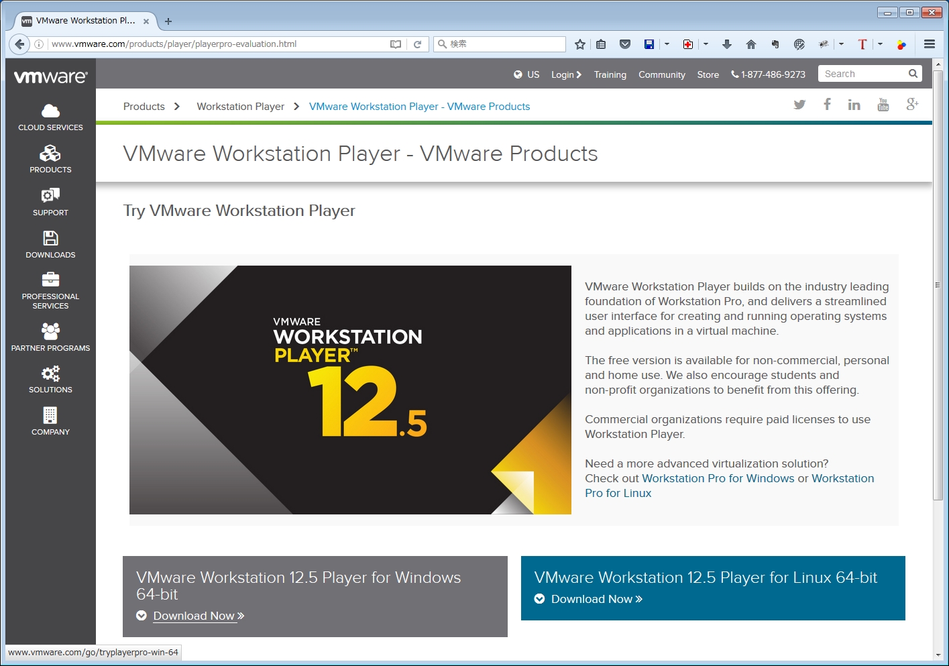Open the Firefox hamburger menu
Image resolution: width=949 pixels, height=666 pixels.
930,44
